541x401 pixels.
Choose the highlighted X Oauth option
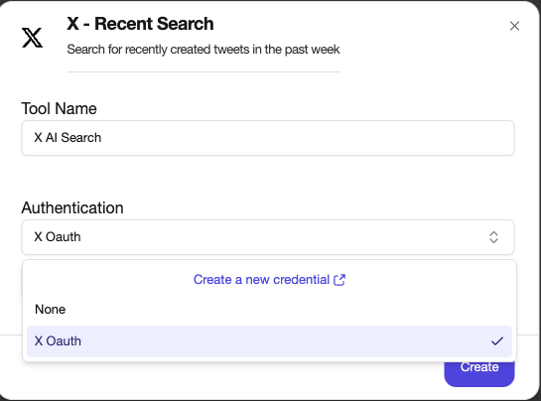coord(269,341)
